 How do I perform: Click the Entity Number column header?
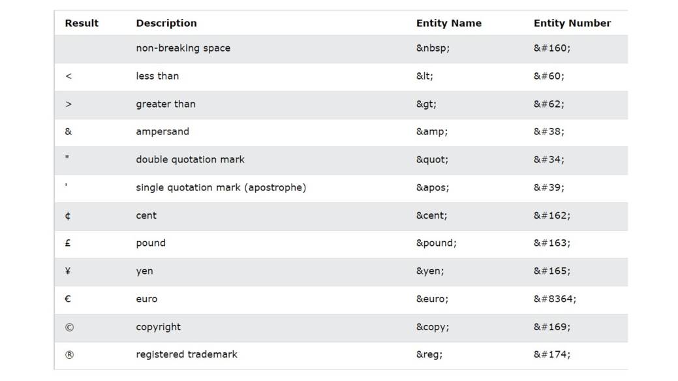point(572,23)
